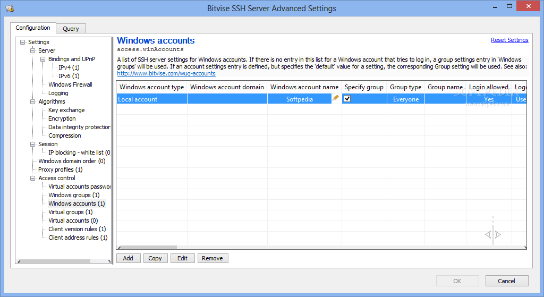This screenshot has width=544, height=297.
Task: Select Client version rules (1)
Action: click(x=77, y=229)
